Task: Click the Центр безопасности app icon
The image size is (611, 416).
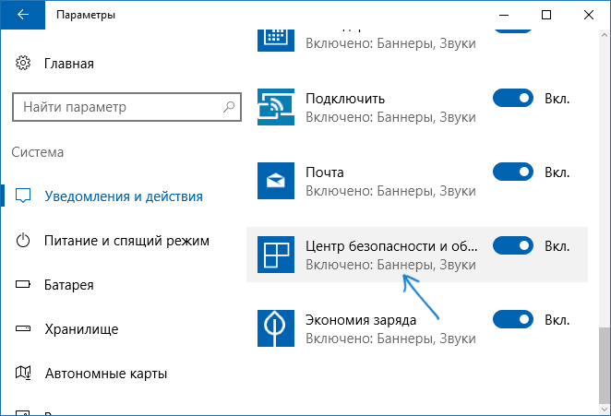Action: point(276,255)
